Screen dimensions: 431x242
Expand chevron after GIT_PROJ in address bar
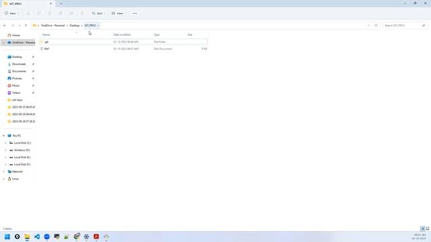coord(98,26)
